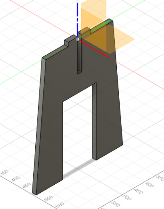Pick the green dashed Y axis on top edge
This screenshot has width=164, height=209.
[x=100, y=25]
